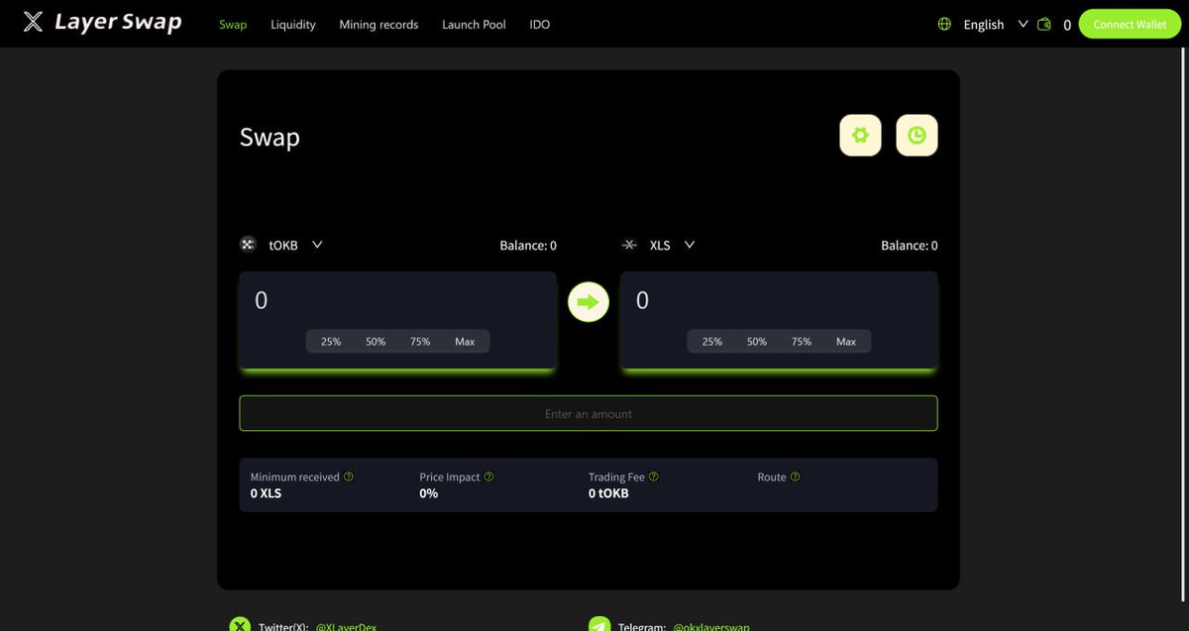Go to the Swap tab

[x=233, y=24]
